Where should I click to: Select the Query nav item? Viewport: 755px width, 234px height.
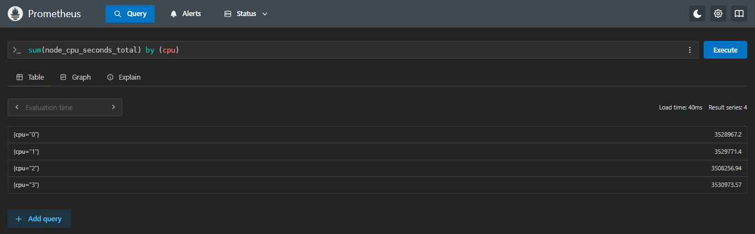pos(130,14)
